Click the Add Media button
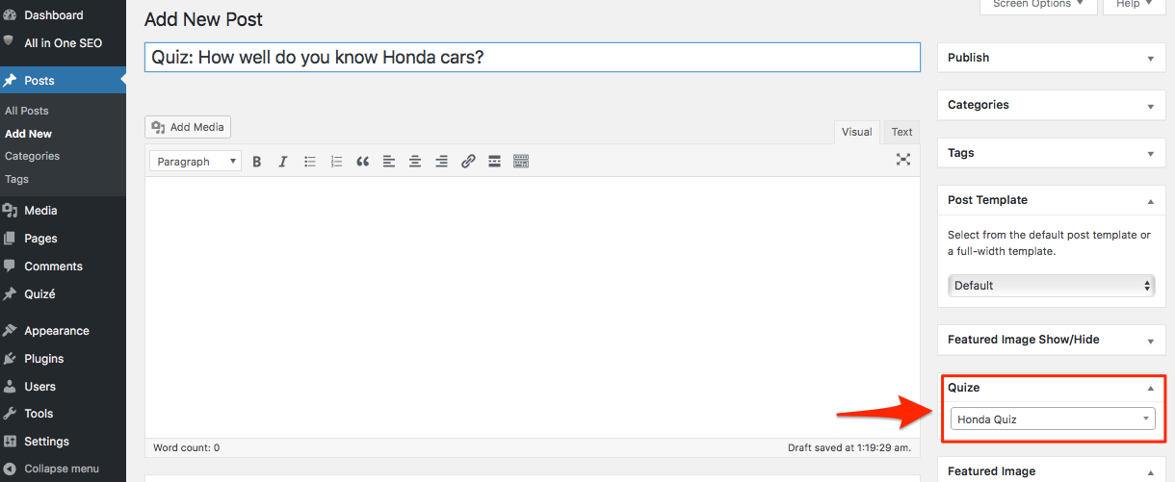The width and height of the screenshot is (1175, 482). click(x=188, y=127)
